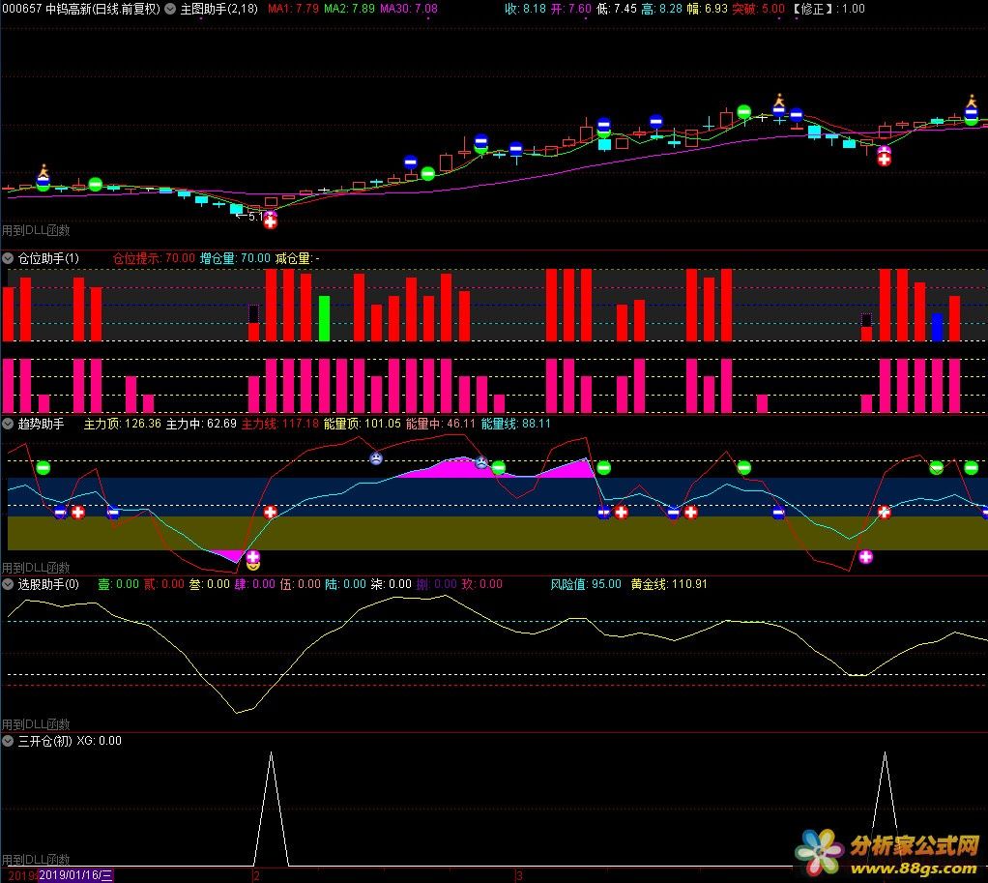Click the month 2 marker on the time axis
Image resolution: width=988 pixels, height=883 pixels.
(x=256, y=876)
